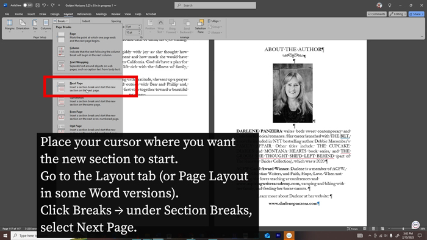Switch to the Acrobat tab

(151, 14)
